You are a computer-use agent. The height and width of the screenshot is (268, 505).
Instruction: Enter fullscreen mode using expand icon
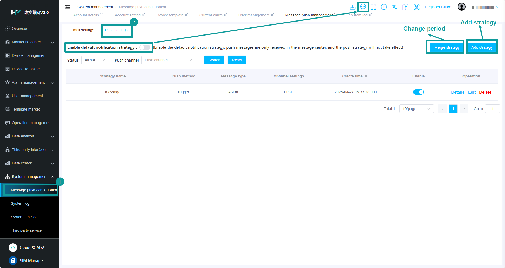point(373,7)
